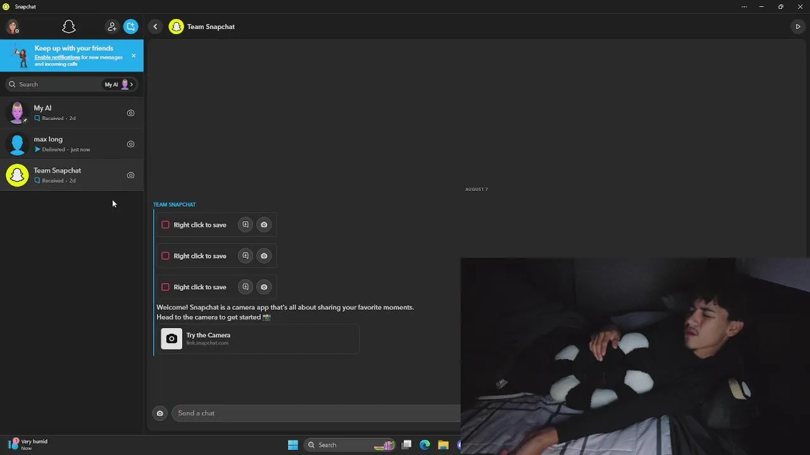Image resolution: width=810 pixels, height=455 pixels.
Task: Dismiss the Keep up with friends banner
Action: 134,56
